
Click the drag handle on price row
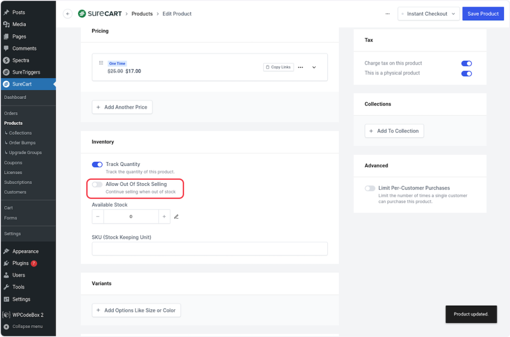pyautogui.click(x=101, y=63)
